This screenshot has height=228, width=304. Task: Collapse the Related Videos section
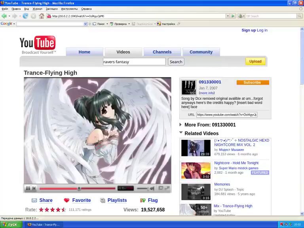181,133
